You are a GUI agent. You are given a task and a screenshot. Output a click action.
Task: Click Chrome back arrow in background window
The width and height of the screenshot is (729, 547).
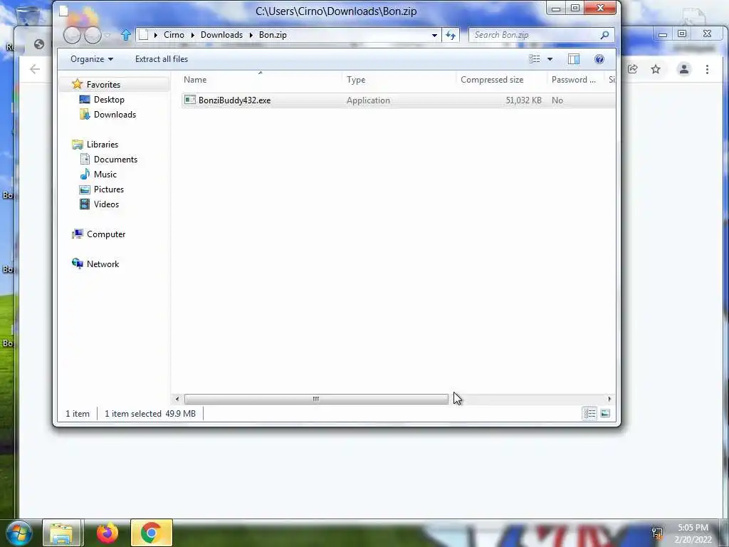tap(35, 69)
